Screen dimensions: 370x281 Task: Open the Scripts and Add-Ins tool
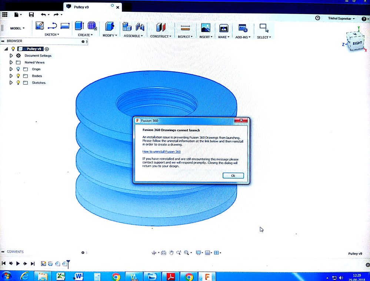pyautogui.click(x=243, y=28)
